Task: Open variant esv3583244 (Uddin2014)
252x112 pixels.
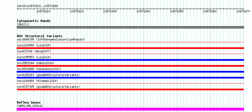Action: (x=36, y=63)
